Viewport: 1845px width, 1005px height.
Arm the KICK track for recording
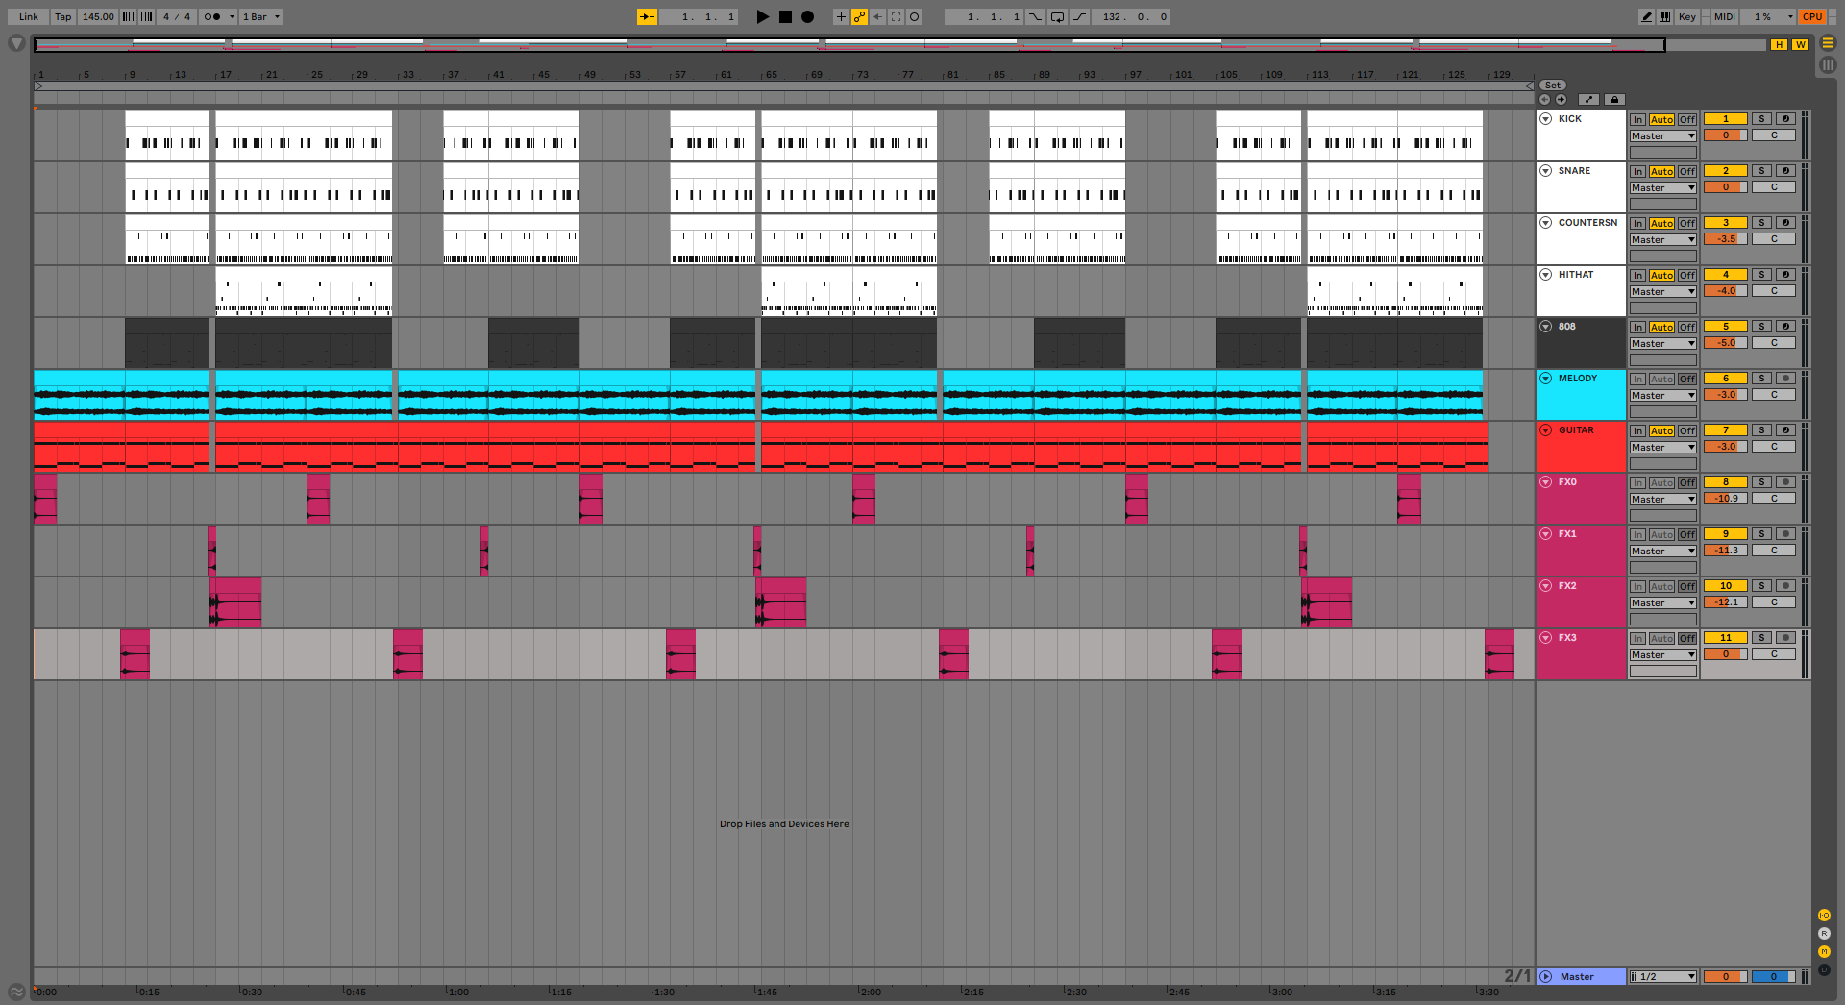click(x=1785, y=119)
